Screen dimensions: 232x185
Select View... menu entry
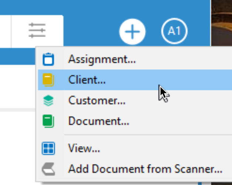pyautogui.click(x=84, y=148)
